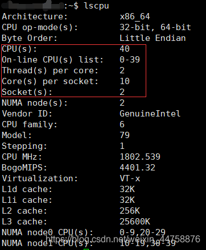
Task: Select the L3 cache value 25600K
Action: click(x=135, y=222)
